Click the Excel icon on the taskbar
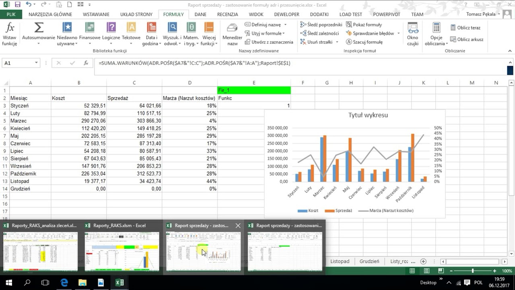The height and width of the screenshot is (290, 515). [119, 283]
